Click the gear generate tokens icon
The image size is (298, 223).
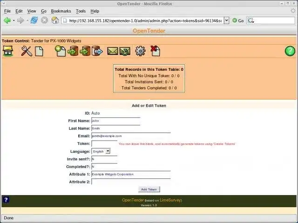140,51
